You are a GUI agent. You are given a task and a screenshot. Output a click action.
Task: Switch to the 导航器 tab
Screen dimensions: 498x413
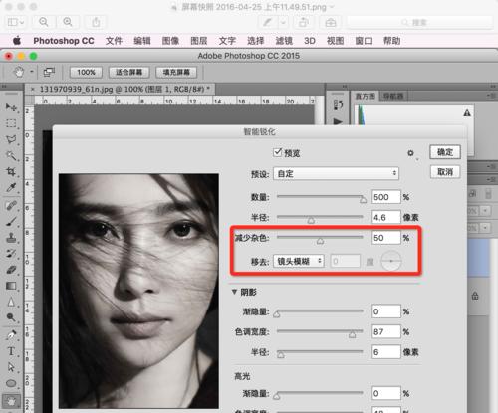(x=393, y=97)
